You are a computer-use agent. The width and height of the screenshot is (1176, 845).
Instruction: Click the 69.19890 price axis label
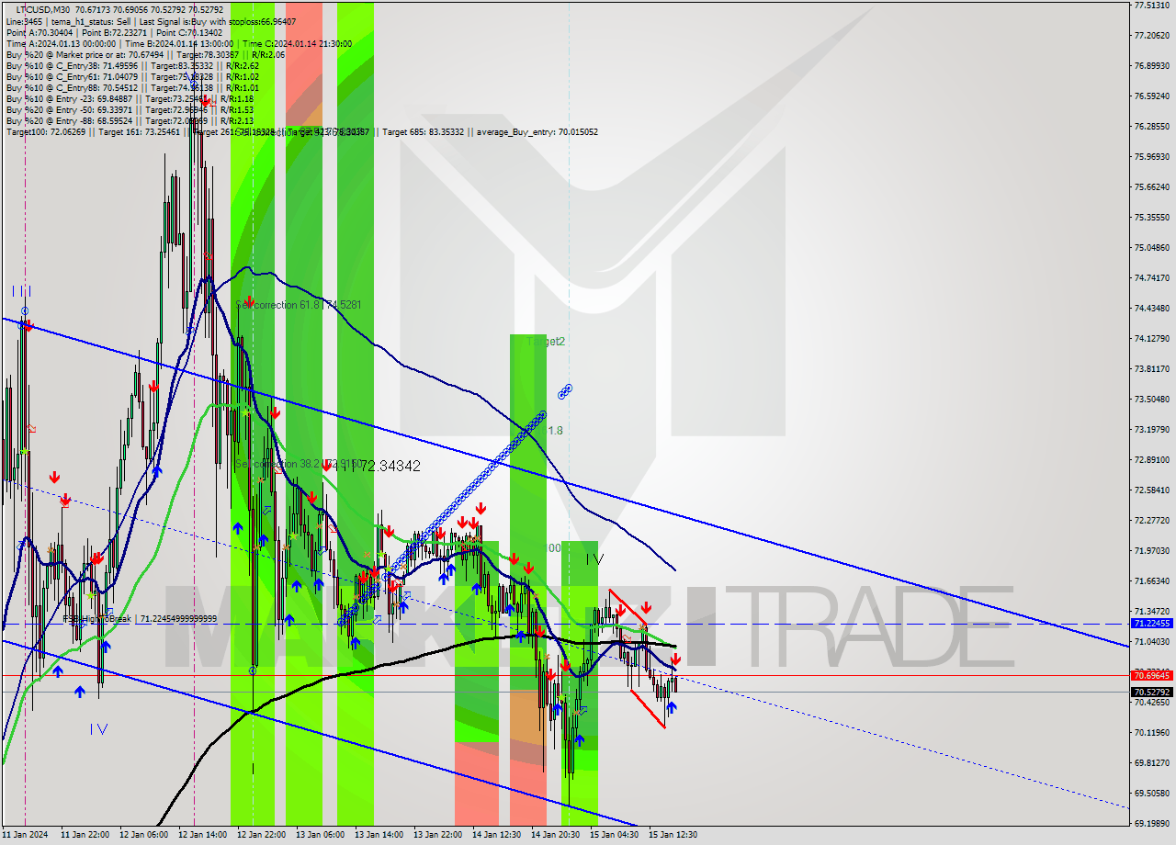[1151, 824]
